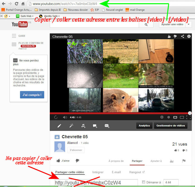
Task: Open the CC captions tool
Action: click(x=107, y=126)
